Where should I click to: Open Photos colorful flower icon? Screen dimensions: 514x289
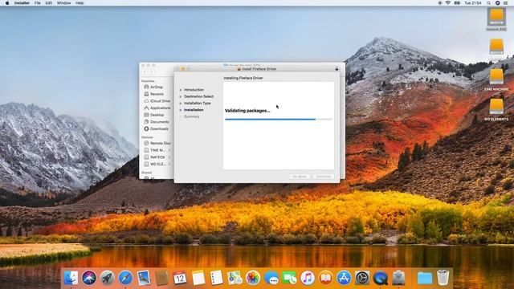[253, 278]
